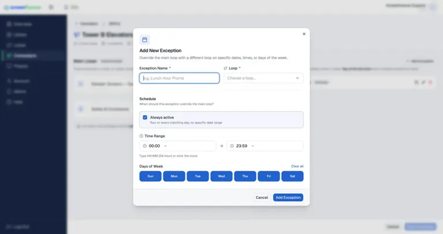Click the Add Exception button
The height and width of the screenshot is (234, 443).
coord(288,197)
